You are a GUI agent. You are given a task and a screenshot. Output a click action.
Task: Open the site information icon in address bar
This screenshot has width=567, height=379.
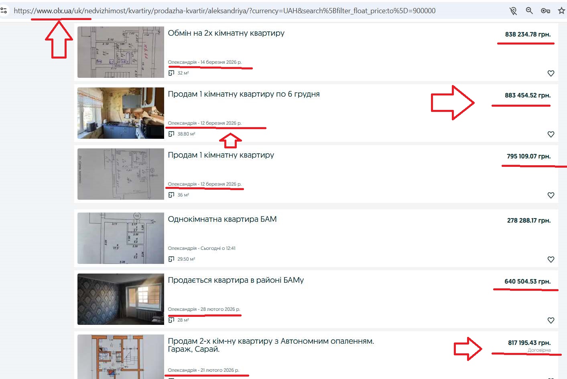(4, 11)
